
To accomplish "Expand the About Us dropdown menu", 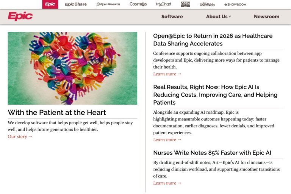I will [218, 17].
